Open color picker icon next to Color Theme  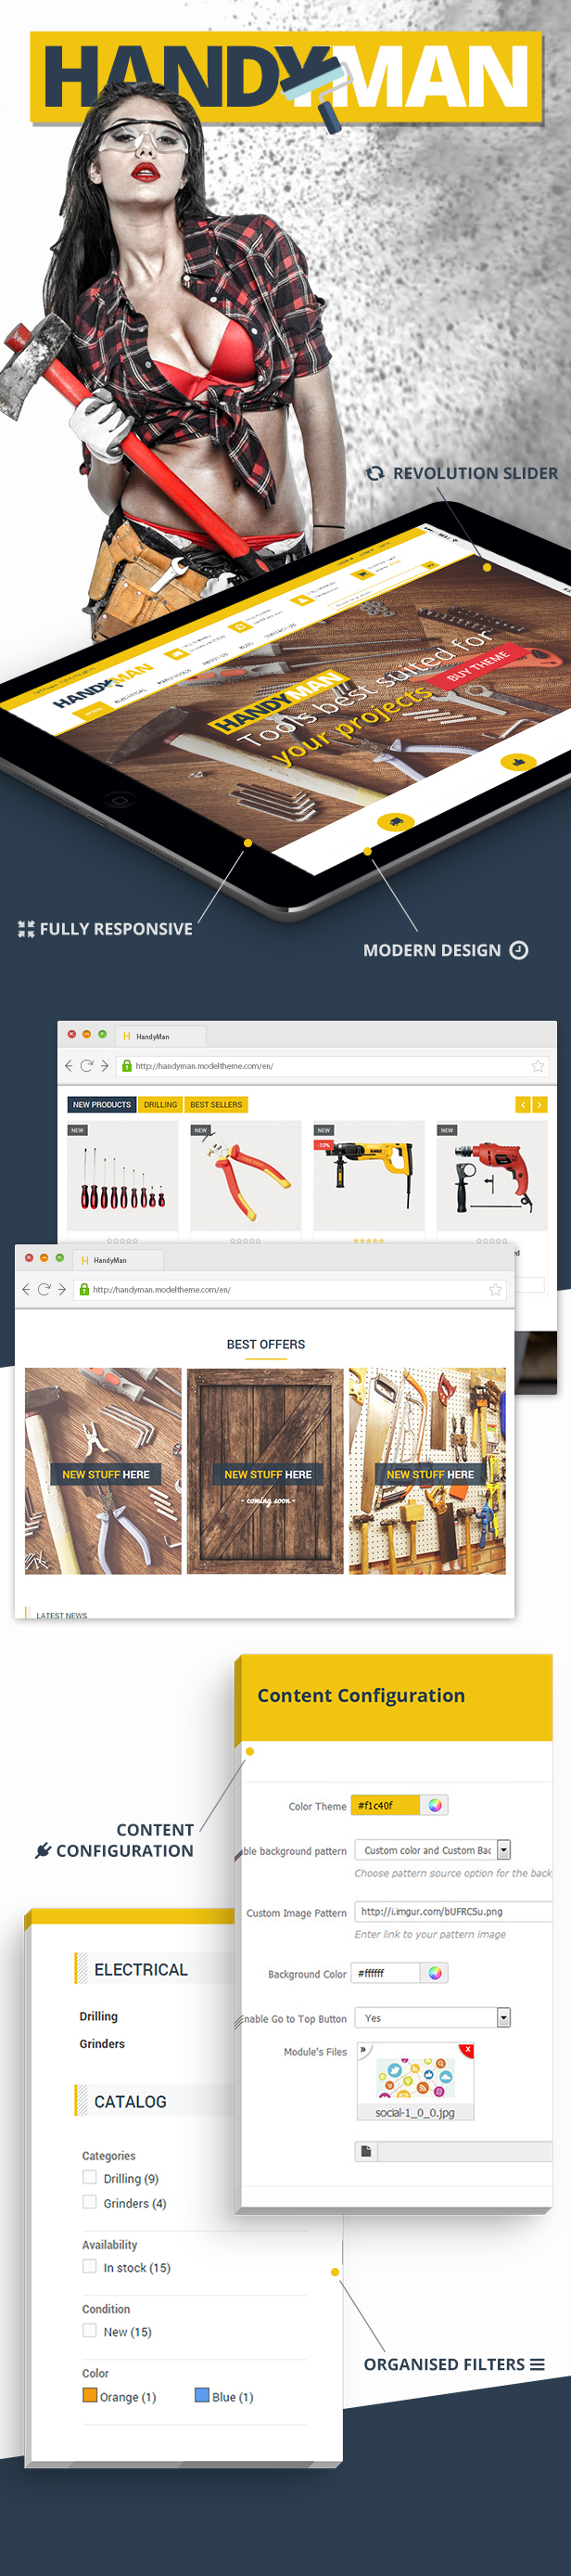(x=434, y=1805)
